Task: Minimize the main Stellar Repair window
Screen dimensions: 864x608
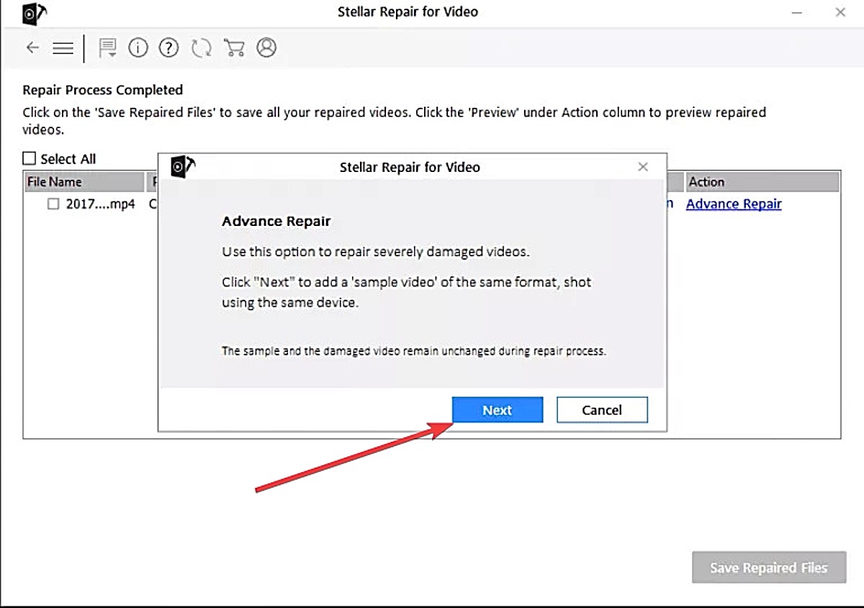Action: (x=796, y=12)
